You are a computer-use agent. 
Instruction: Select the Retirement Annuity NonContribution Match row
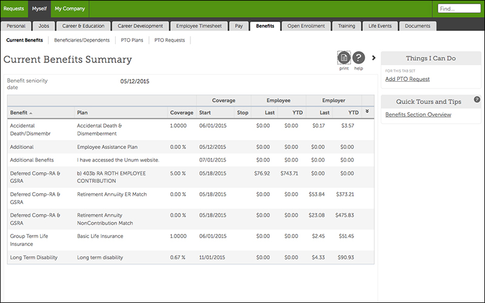[190, 219]
